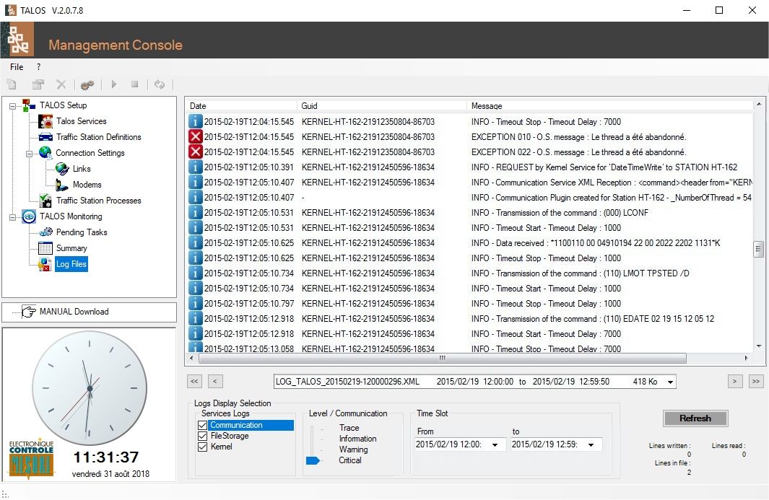Open the ? help menu
The height and width of the screenshot is (500, 769).
(x=39, y=66)
